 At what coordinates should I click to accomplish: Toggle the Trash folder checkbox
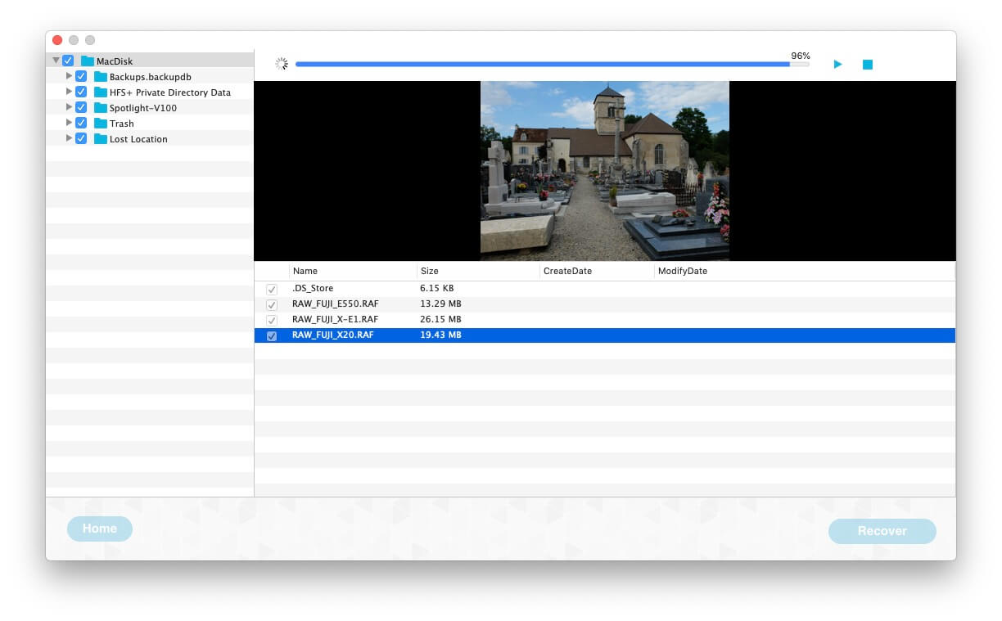[81, 123]
